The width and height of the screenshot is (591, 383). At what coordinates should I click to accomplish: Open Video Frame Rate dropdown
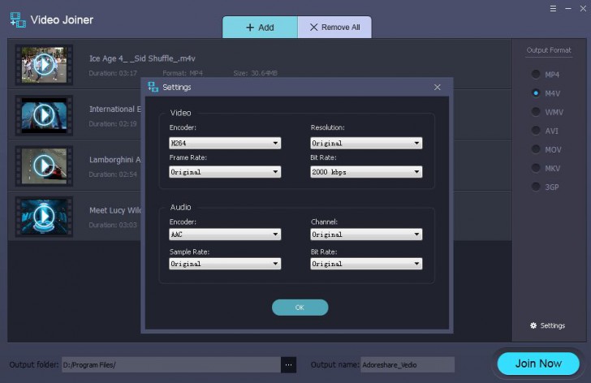[x=225, y=172]
